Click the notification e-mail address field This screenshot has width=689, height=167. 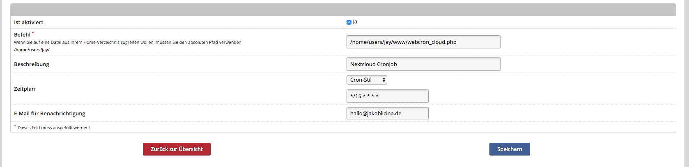[x=387, y=113]
